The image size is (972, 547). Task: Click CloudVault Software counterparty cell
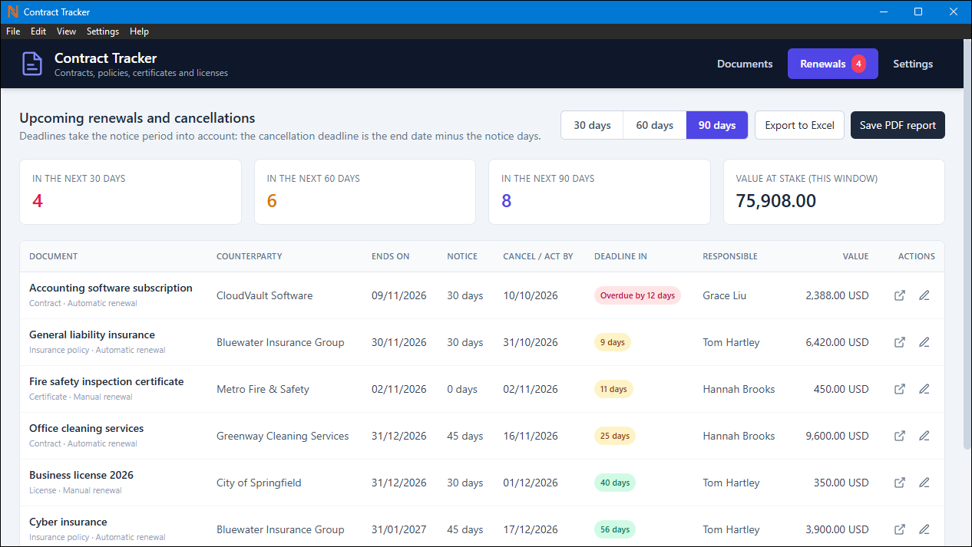[264, 295]
